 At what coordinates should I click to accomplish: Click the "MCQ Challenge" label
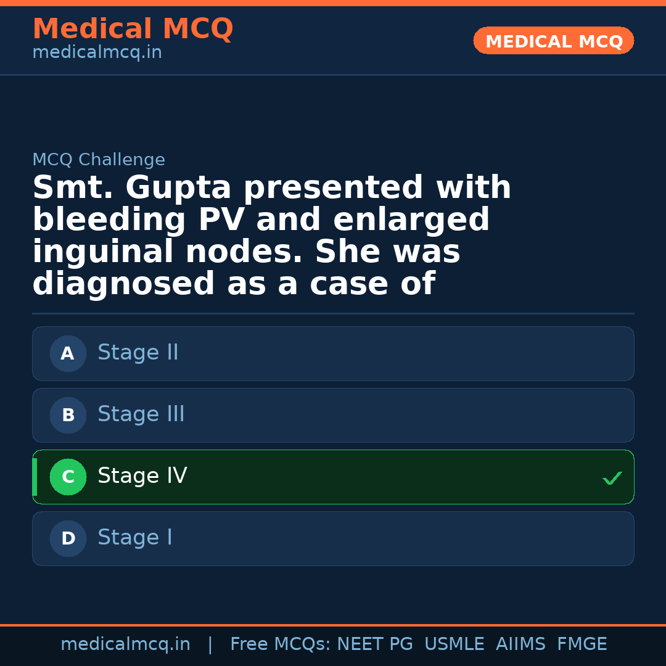click(x=99, y=160)
